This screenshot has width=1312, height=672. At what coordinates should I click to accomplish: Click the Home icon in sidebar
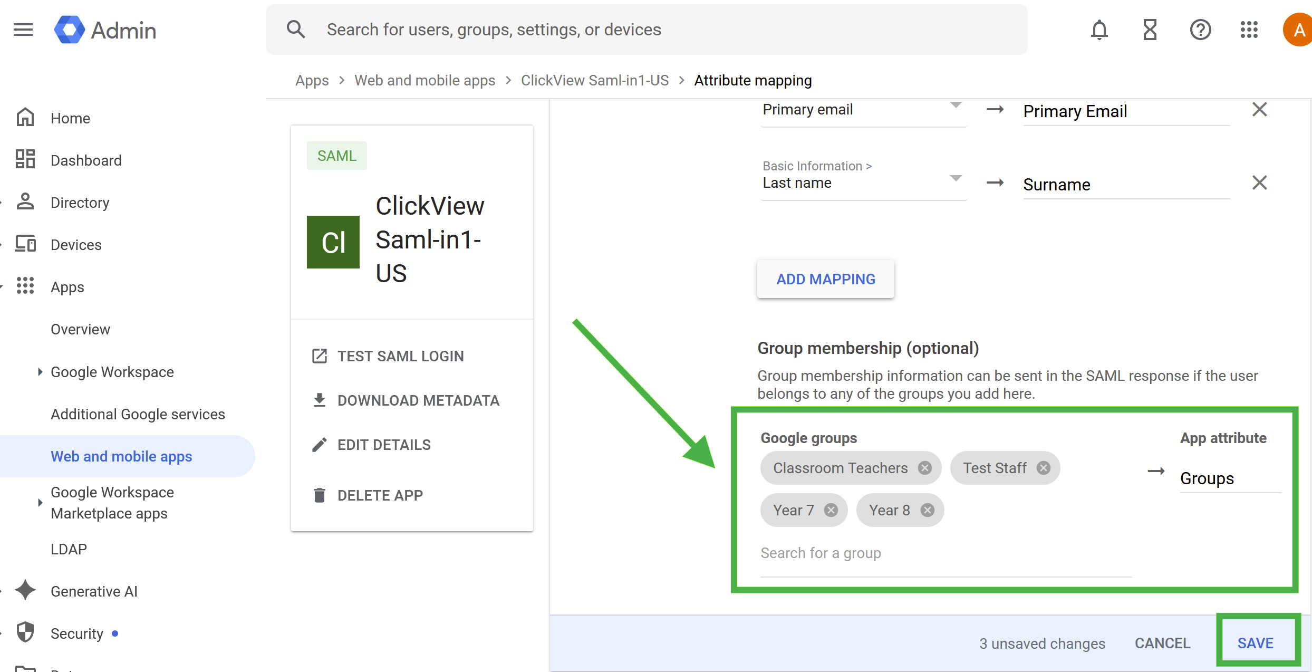click(25, 117)
